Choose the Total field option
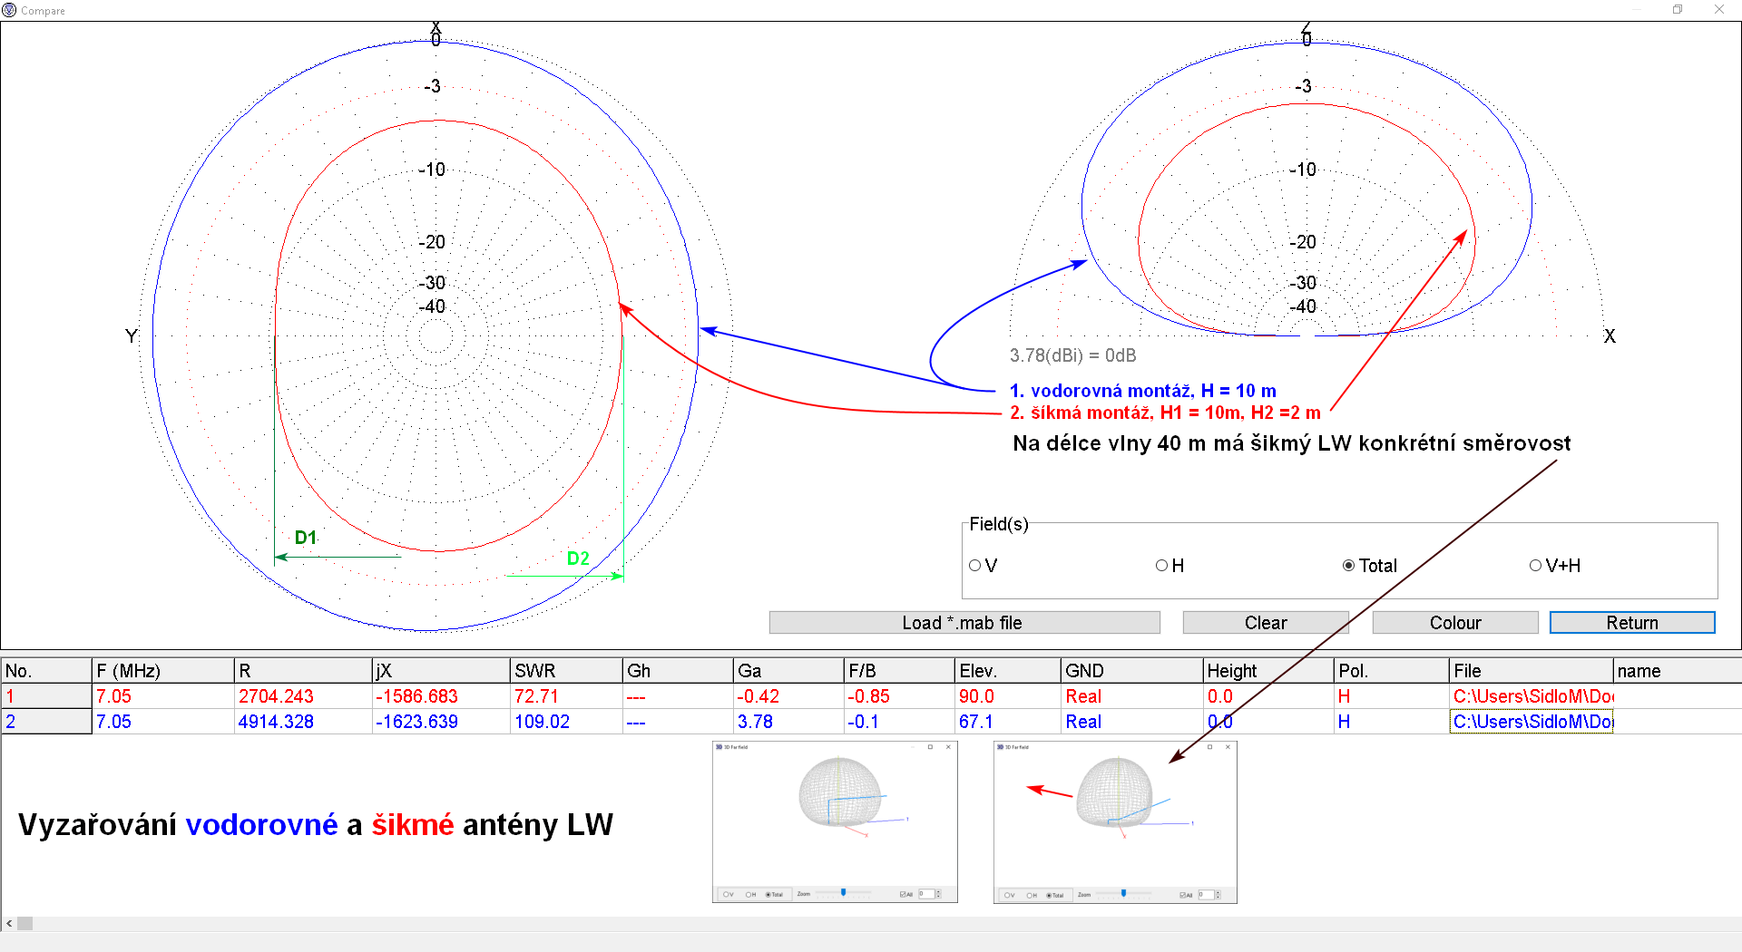 (1349, 566)
